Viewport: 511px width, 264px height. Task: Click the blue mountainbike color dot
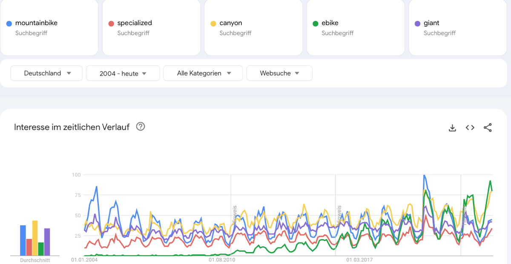pyautogui.click(x=9, y=24)
